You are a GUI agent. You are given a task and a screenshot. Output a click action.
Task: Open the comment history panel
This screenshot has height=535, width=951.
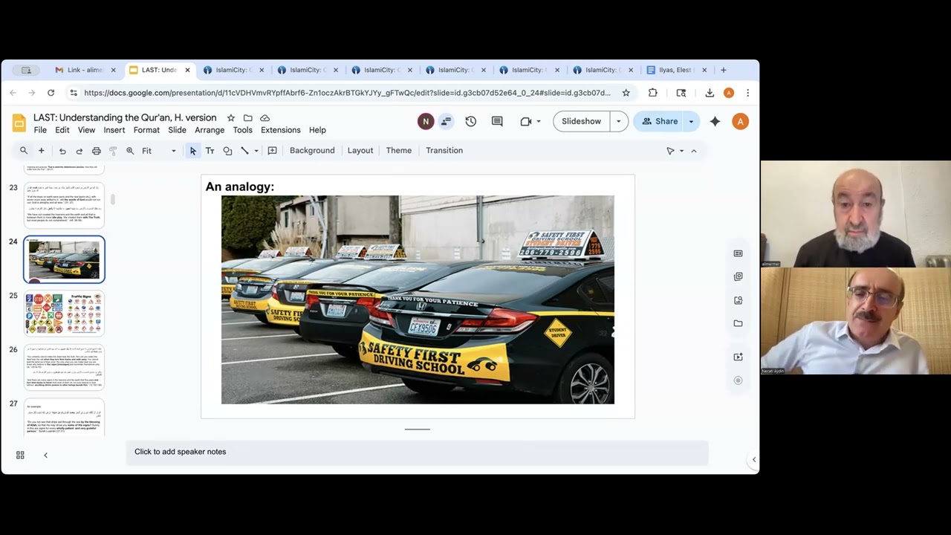point(497,121)
